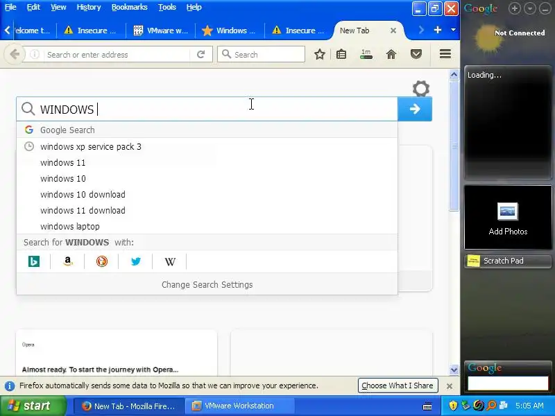This screenshot has width=555, height=416.
Task: Open the Bookmarks menu
Action: tap(129, 7)
